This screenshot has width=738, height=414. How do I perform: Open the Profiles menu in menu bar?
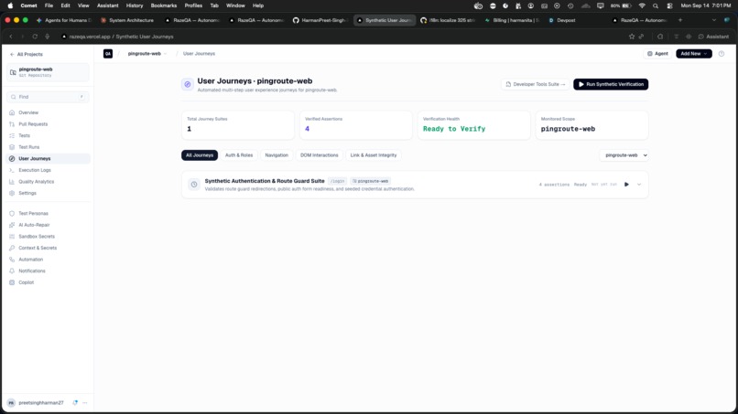tap(193, 5)
